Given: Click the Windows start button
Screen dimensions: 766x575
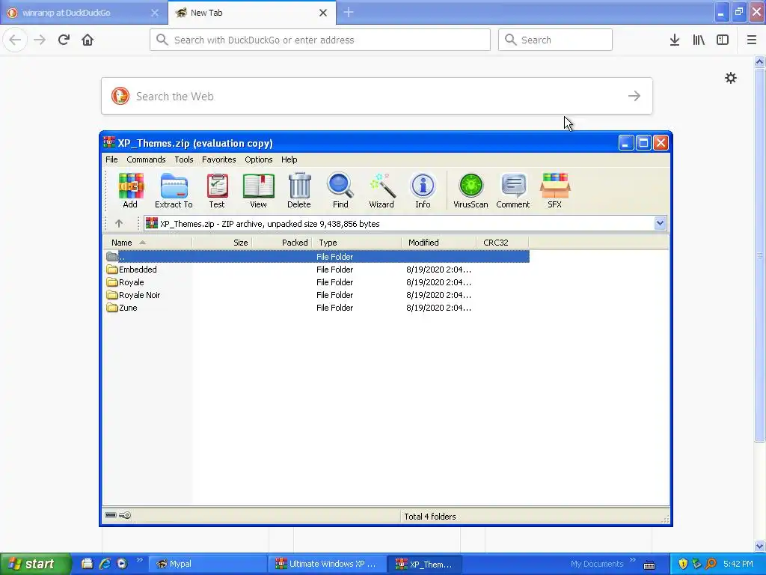Looking at the screenshot, I should point(36,564).
